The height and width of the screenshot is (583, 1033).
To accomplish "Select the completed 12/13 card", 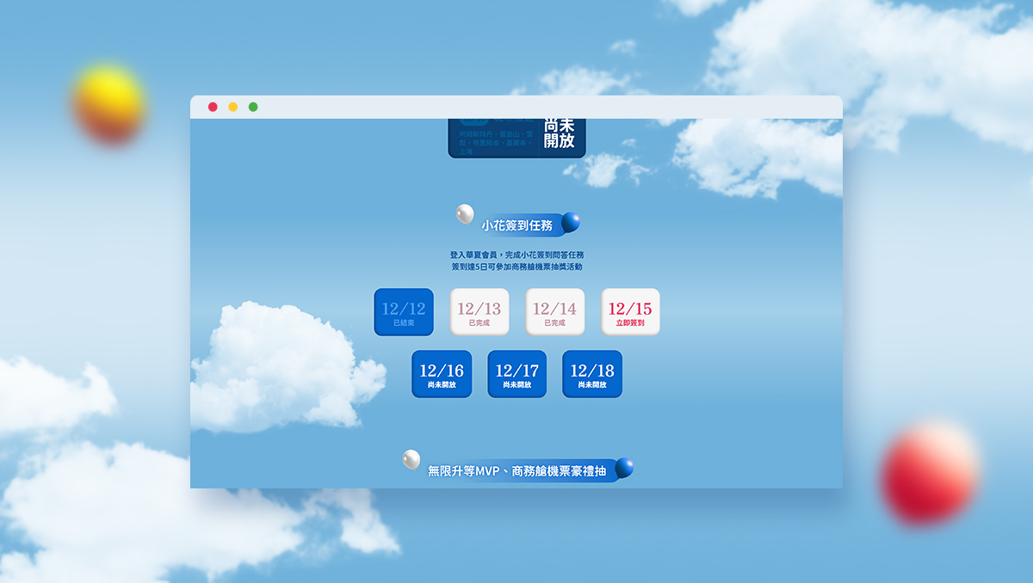I will (x=479, y=311).
